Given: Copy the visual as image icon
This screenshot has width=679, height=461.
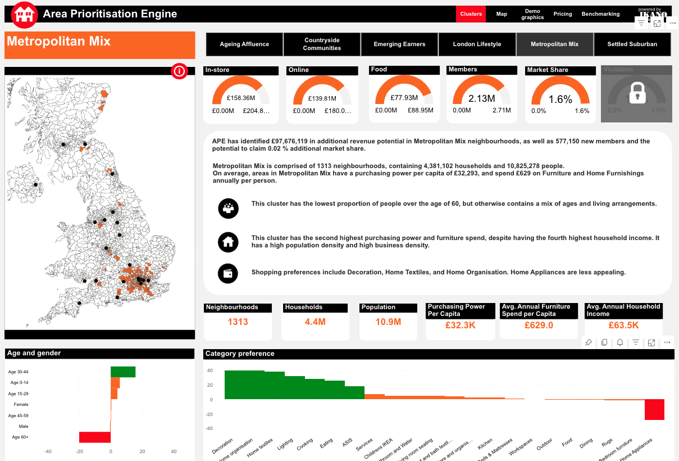Looking at the screenshot, I should coord(604,342).
